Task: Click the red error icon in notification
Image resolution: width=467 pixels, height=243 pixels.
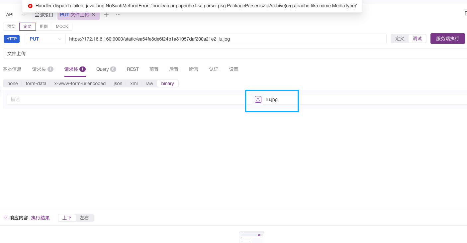Action: click(x=30, y=6)
